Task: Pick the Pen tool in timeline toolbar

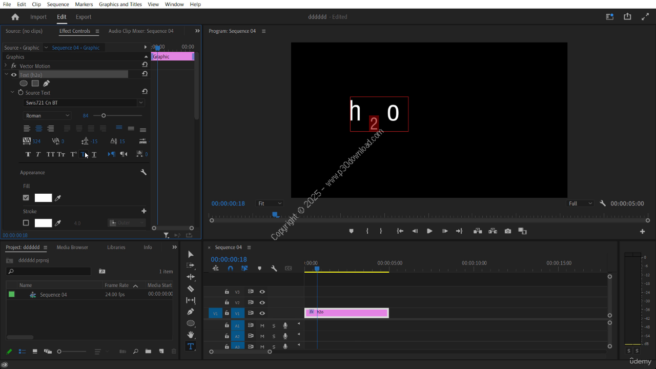Action: pos(191,312)
